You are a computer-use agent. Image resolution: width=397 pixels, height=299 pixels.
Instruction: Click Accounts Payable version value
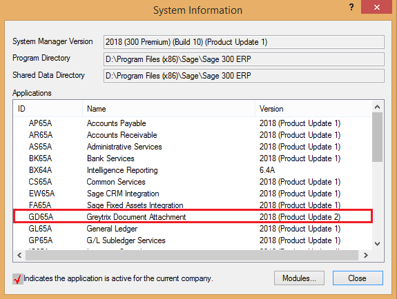click(x=300, y=123)
